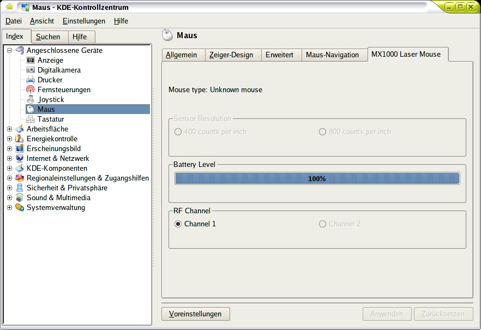
Task: Click the mouse icon beside Maus heading
Action: click(x=167, y=35)
